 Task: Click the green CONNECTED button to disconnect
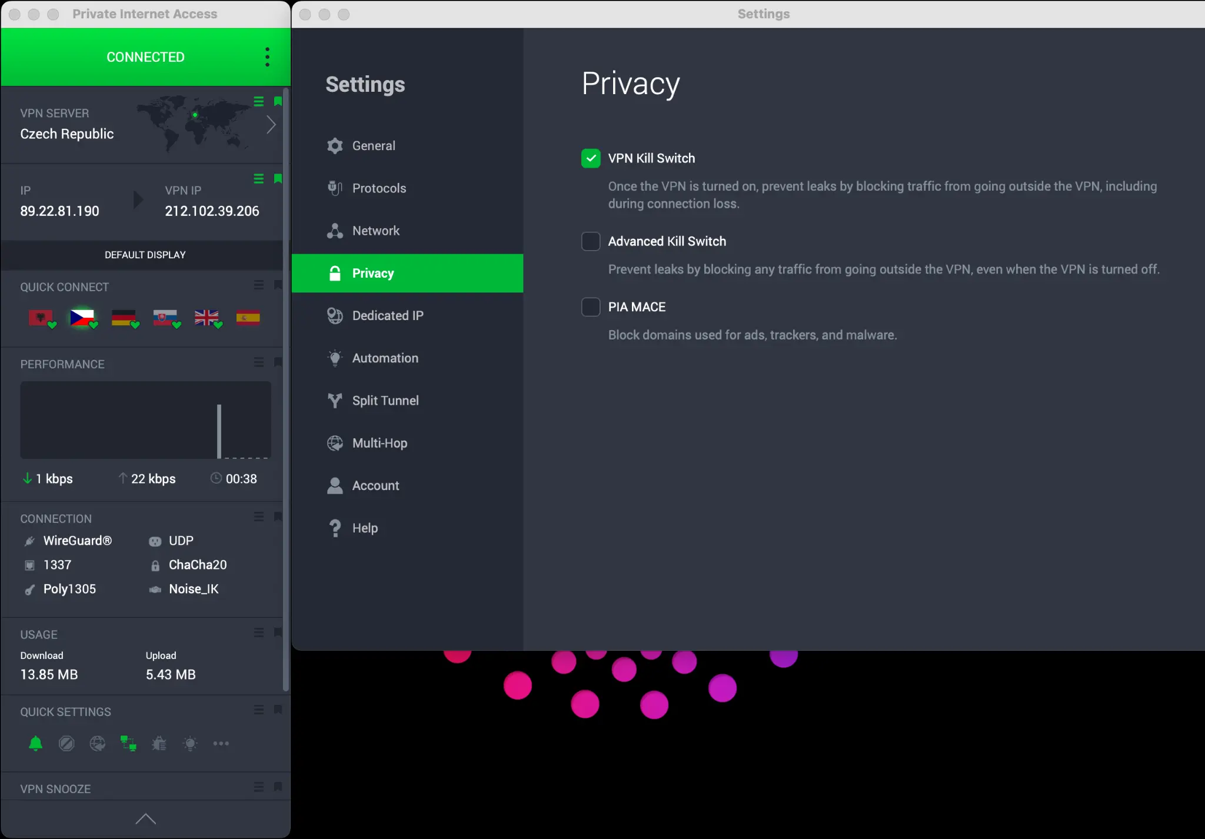(x=145, y=57)
